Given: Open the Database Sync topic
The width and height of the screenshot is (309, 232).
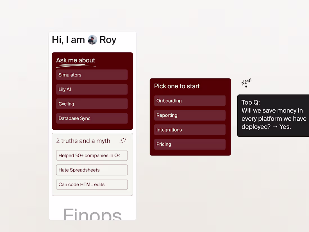Looking at the screenshot, I should tap(92, 118).
